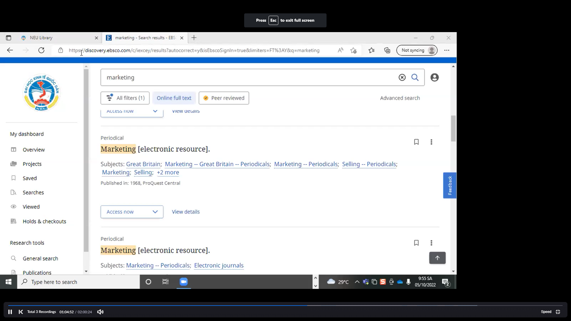The image size is (571, 321).
Task: Pause the recording playback
Action: click(10, 312)
